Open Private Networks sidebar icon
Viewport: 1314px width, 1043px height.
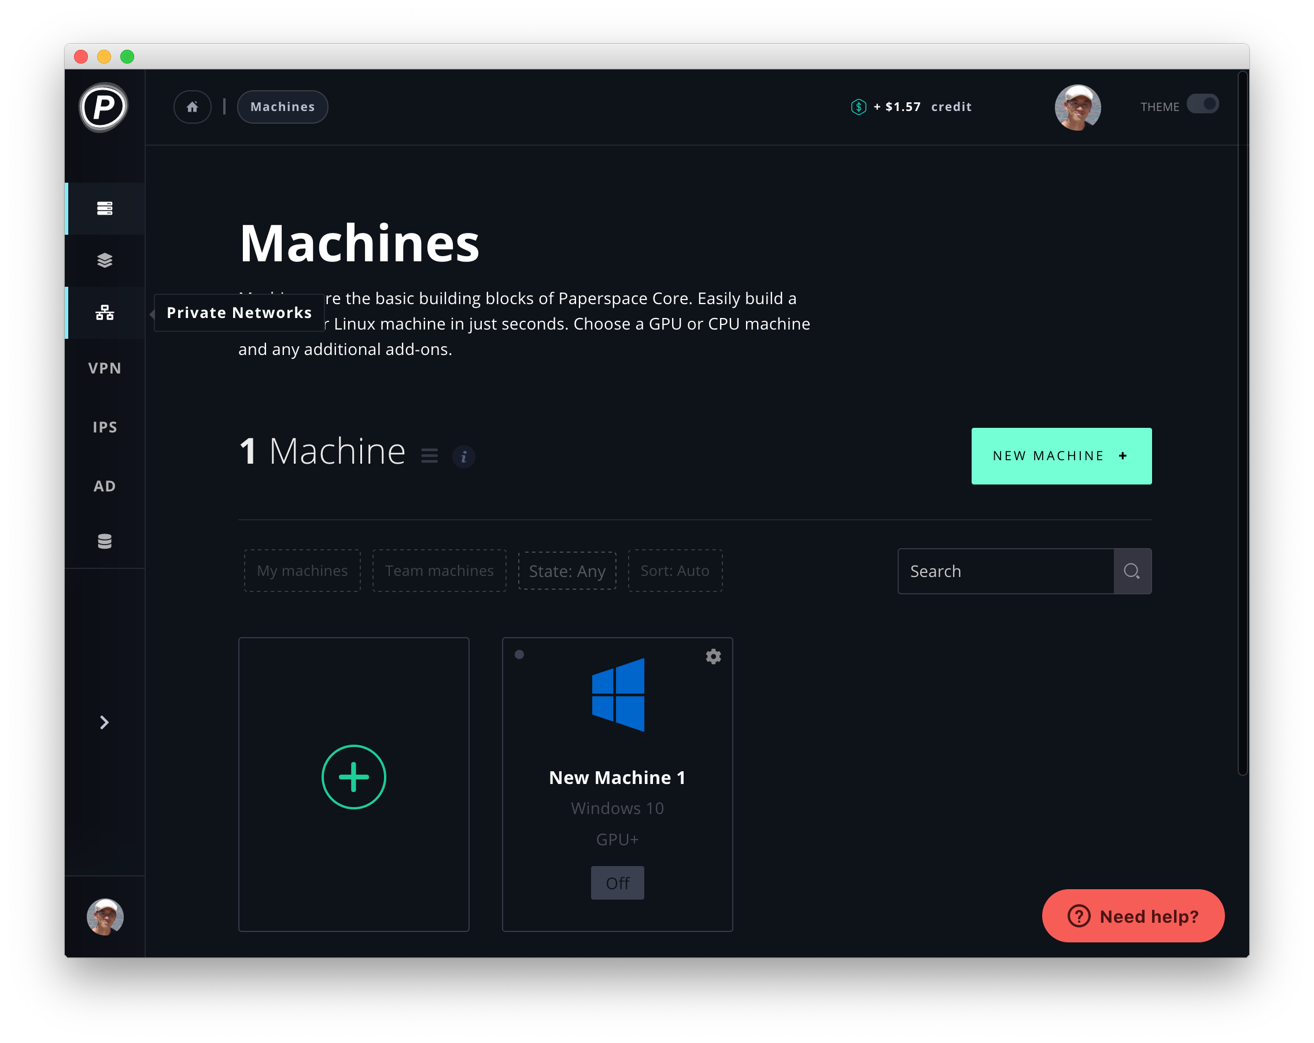[x=105, y=313]
